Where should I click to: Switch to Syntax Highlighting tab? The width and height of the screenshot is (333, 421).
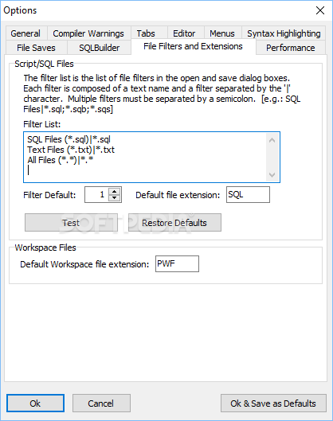[x=284, y=33]
